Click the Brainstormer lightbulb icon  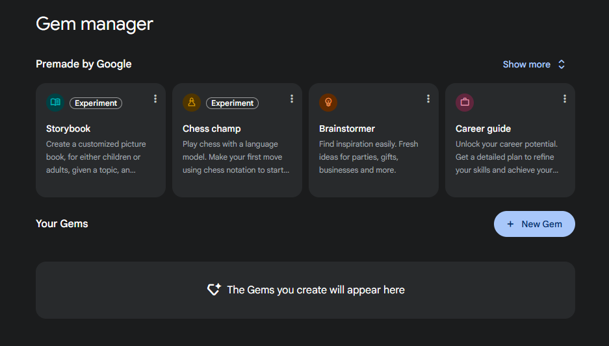(328, 103)
